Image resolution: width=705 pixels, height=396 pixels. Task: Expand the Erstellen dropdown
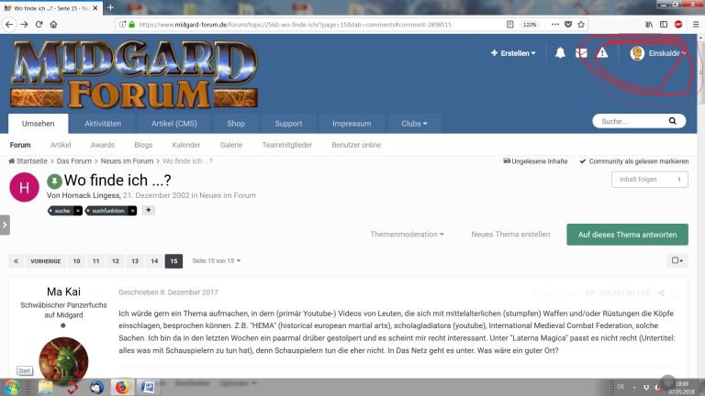click(512, 53)
